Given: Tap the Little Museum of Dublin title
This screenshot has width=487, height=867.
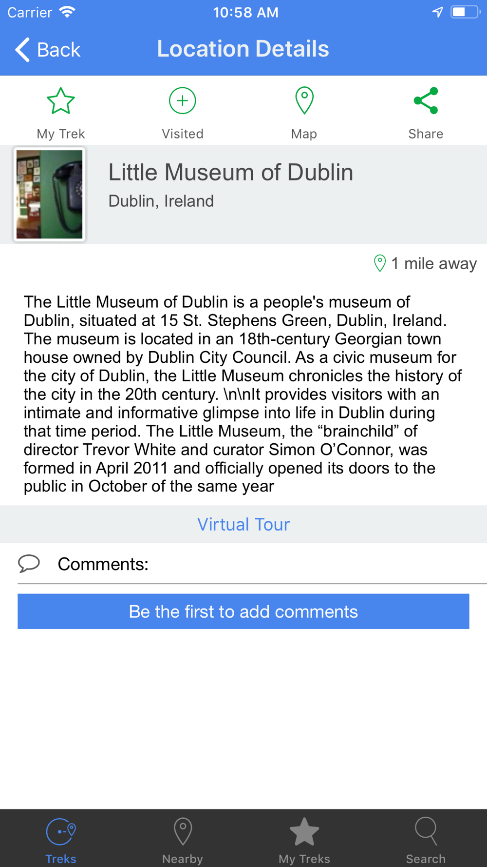Looking at the screenshot, I should 230,172.
